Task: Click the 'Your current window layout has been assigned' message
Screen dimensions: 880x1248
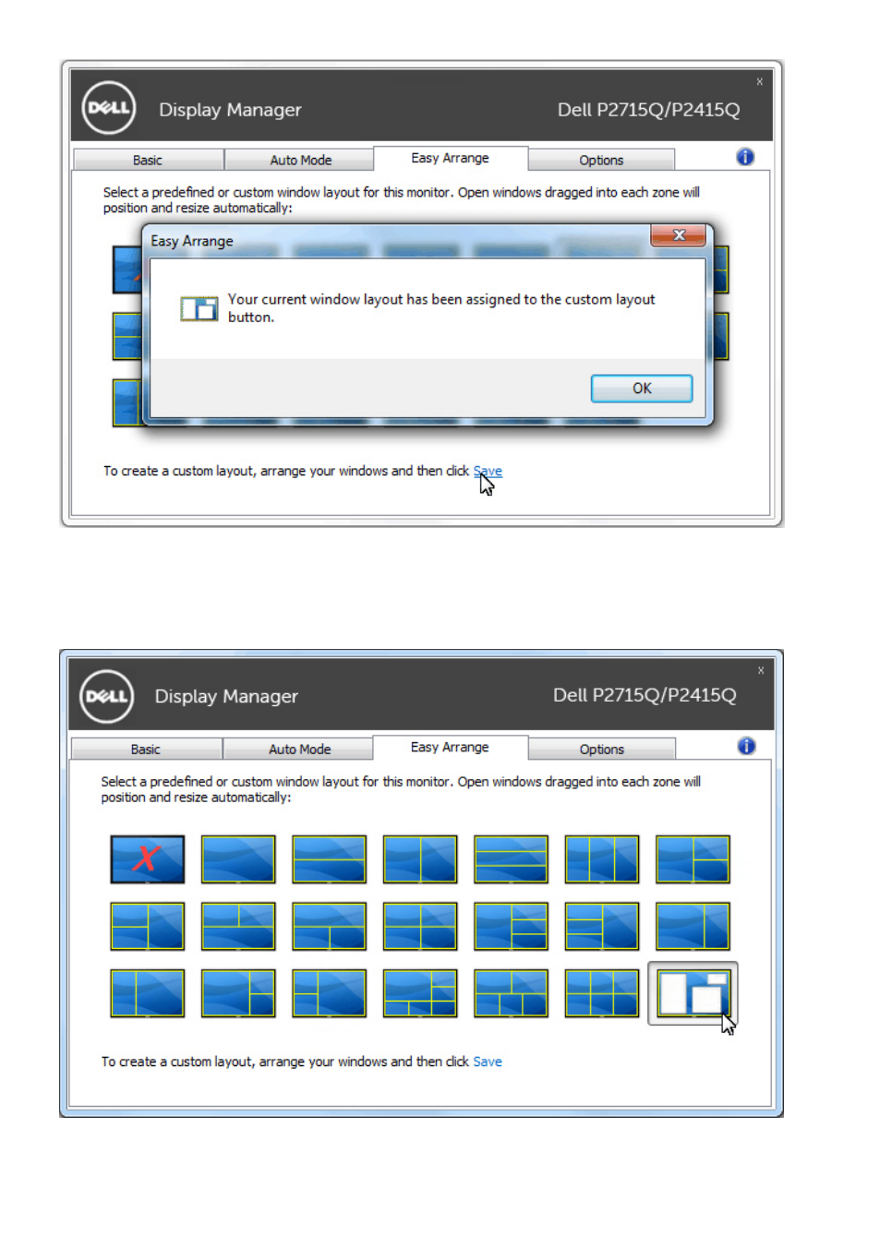Action: click(x=441, y=307)
